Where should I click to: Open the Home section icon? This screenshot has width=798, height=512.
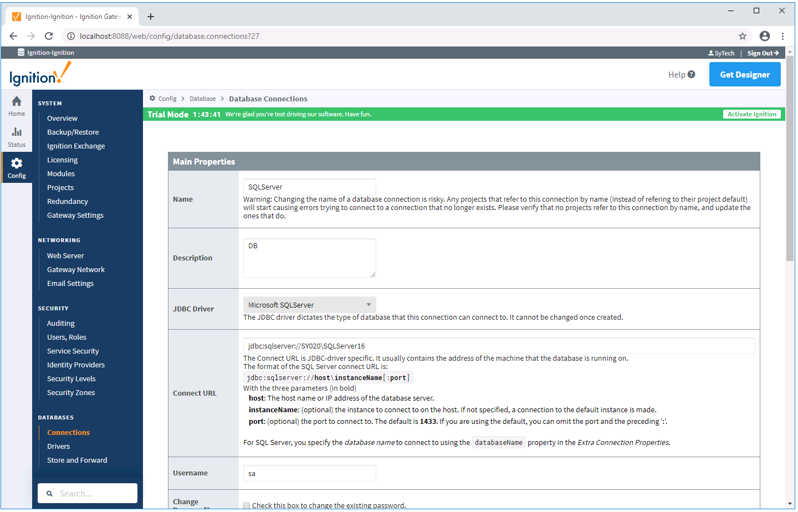coord(17,101)
